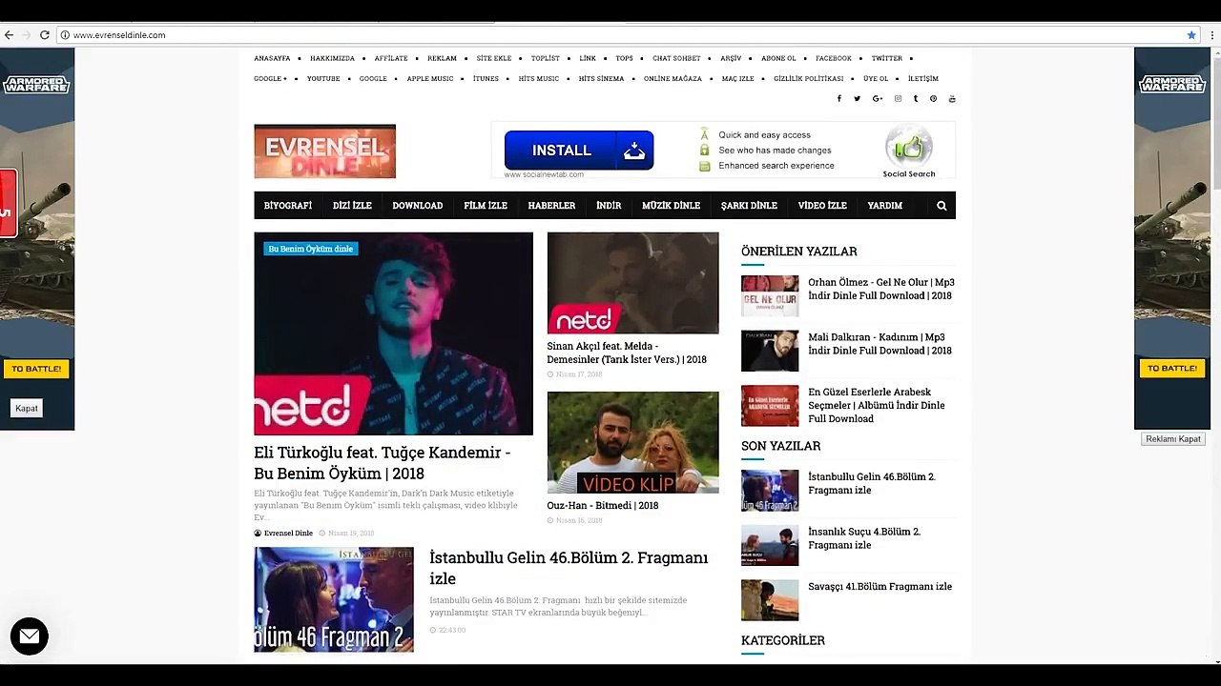The height and width of the screenshot is (686, 1221).
Task: Go back using the browser back arrow
Action: [10, 35]
